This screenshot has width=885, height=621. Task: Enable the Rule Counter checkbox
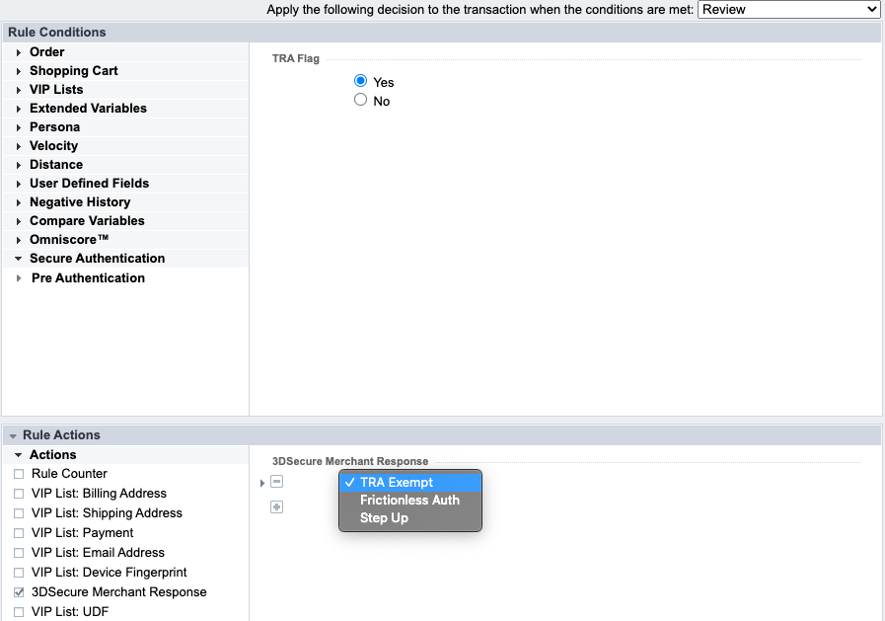(x=19, y=474)
